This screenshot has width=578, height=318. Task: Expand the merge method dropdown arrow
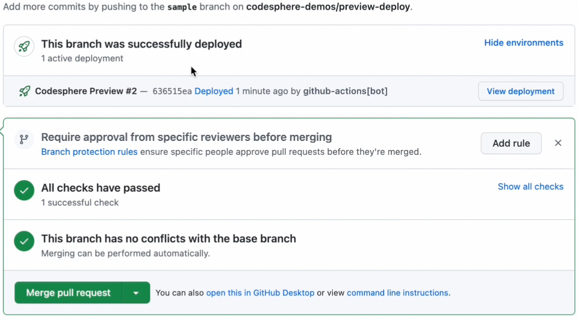point(136,293)
